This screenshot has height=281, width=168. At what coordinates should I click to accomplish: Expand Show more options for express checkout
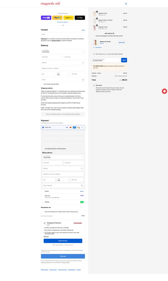tap(63, 22)
